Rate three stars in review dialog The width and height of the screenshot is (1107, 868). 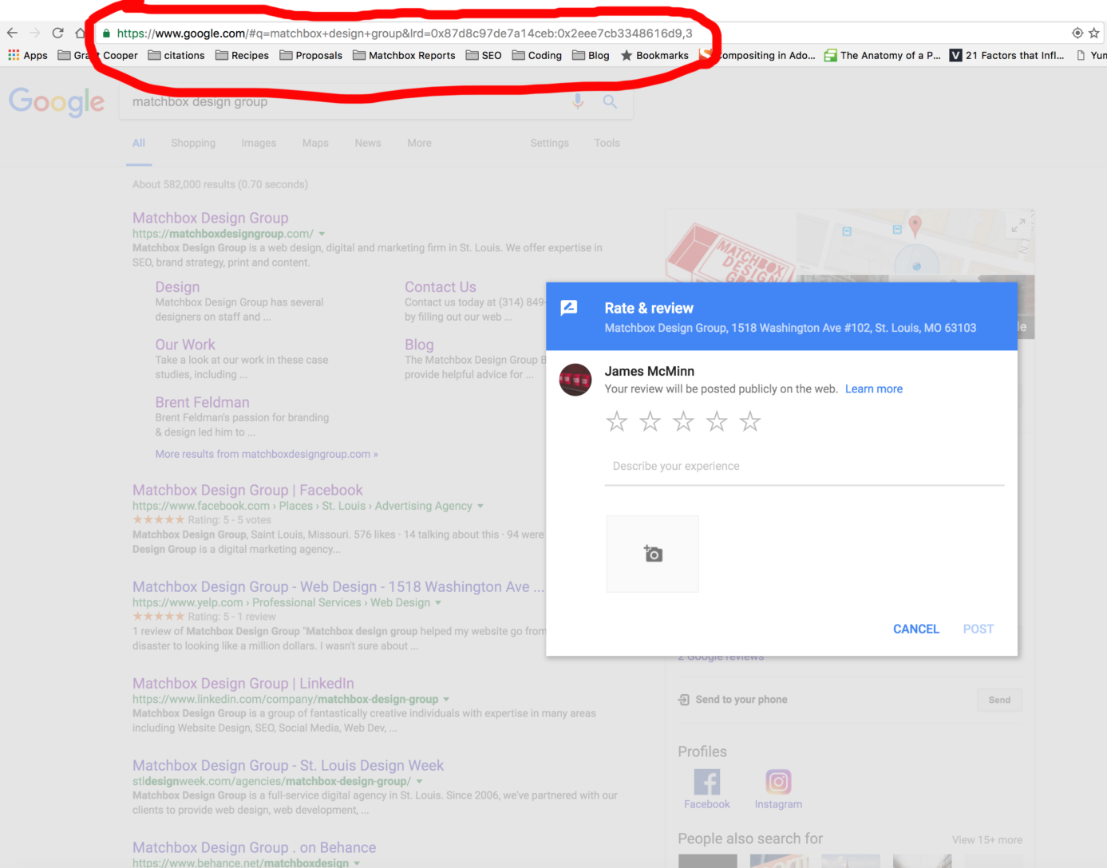point(683,421)
